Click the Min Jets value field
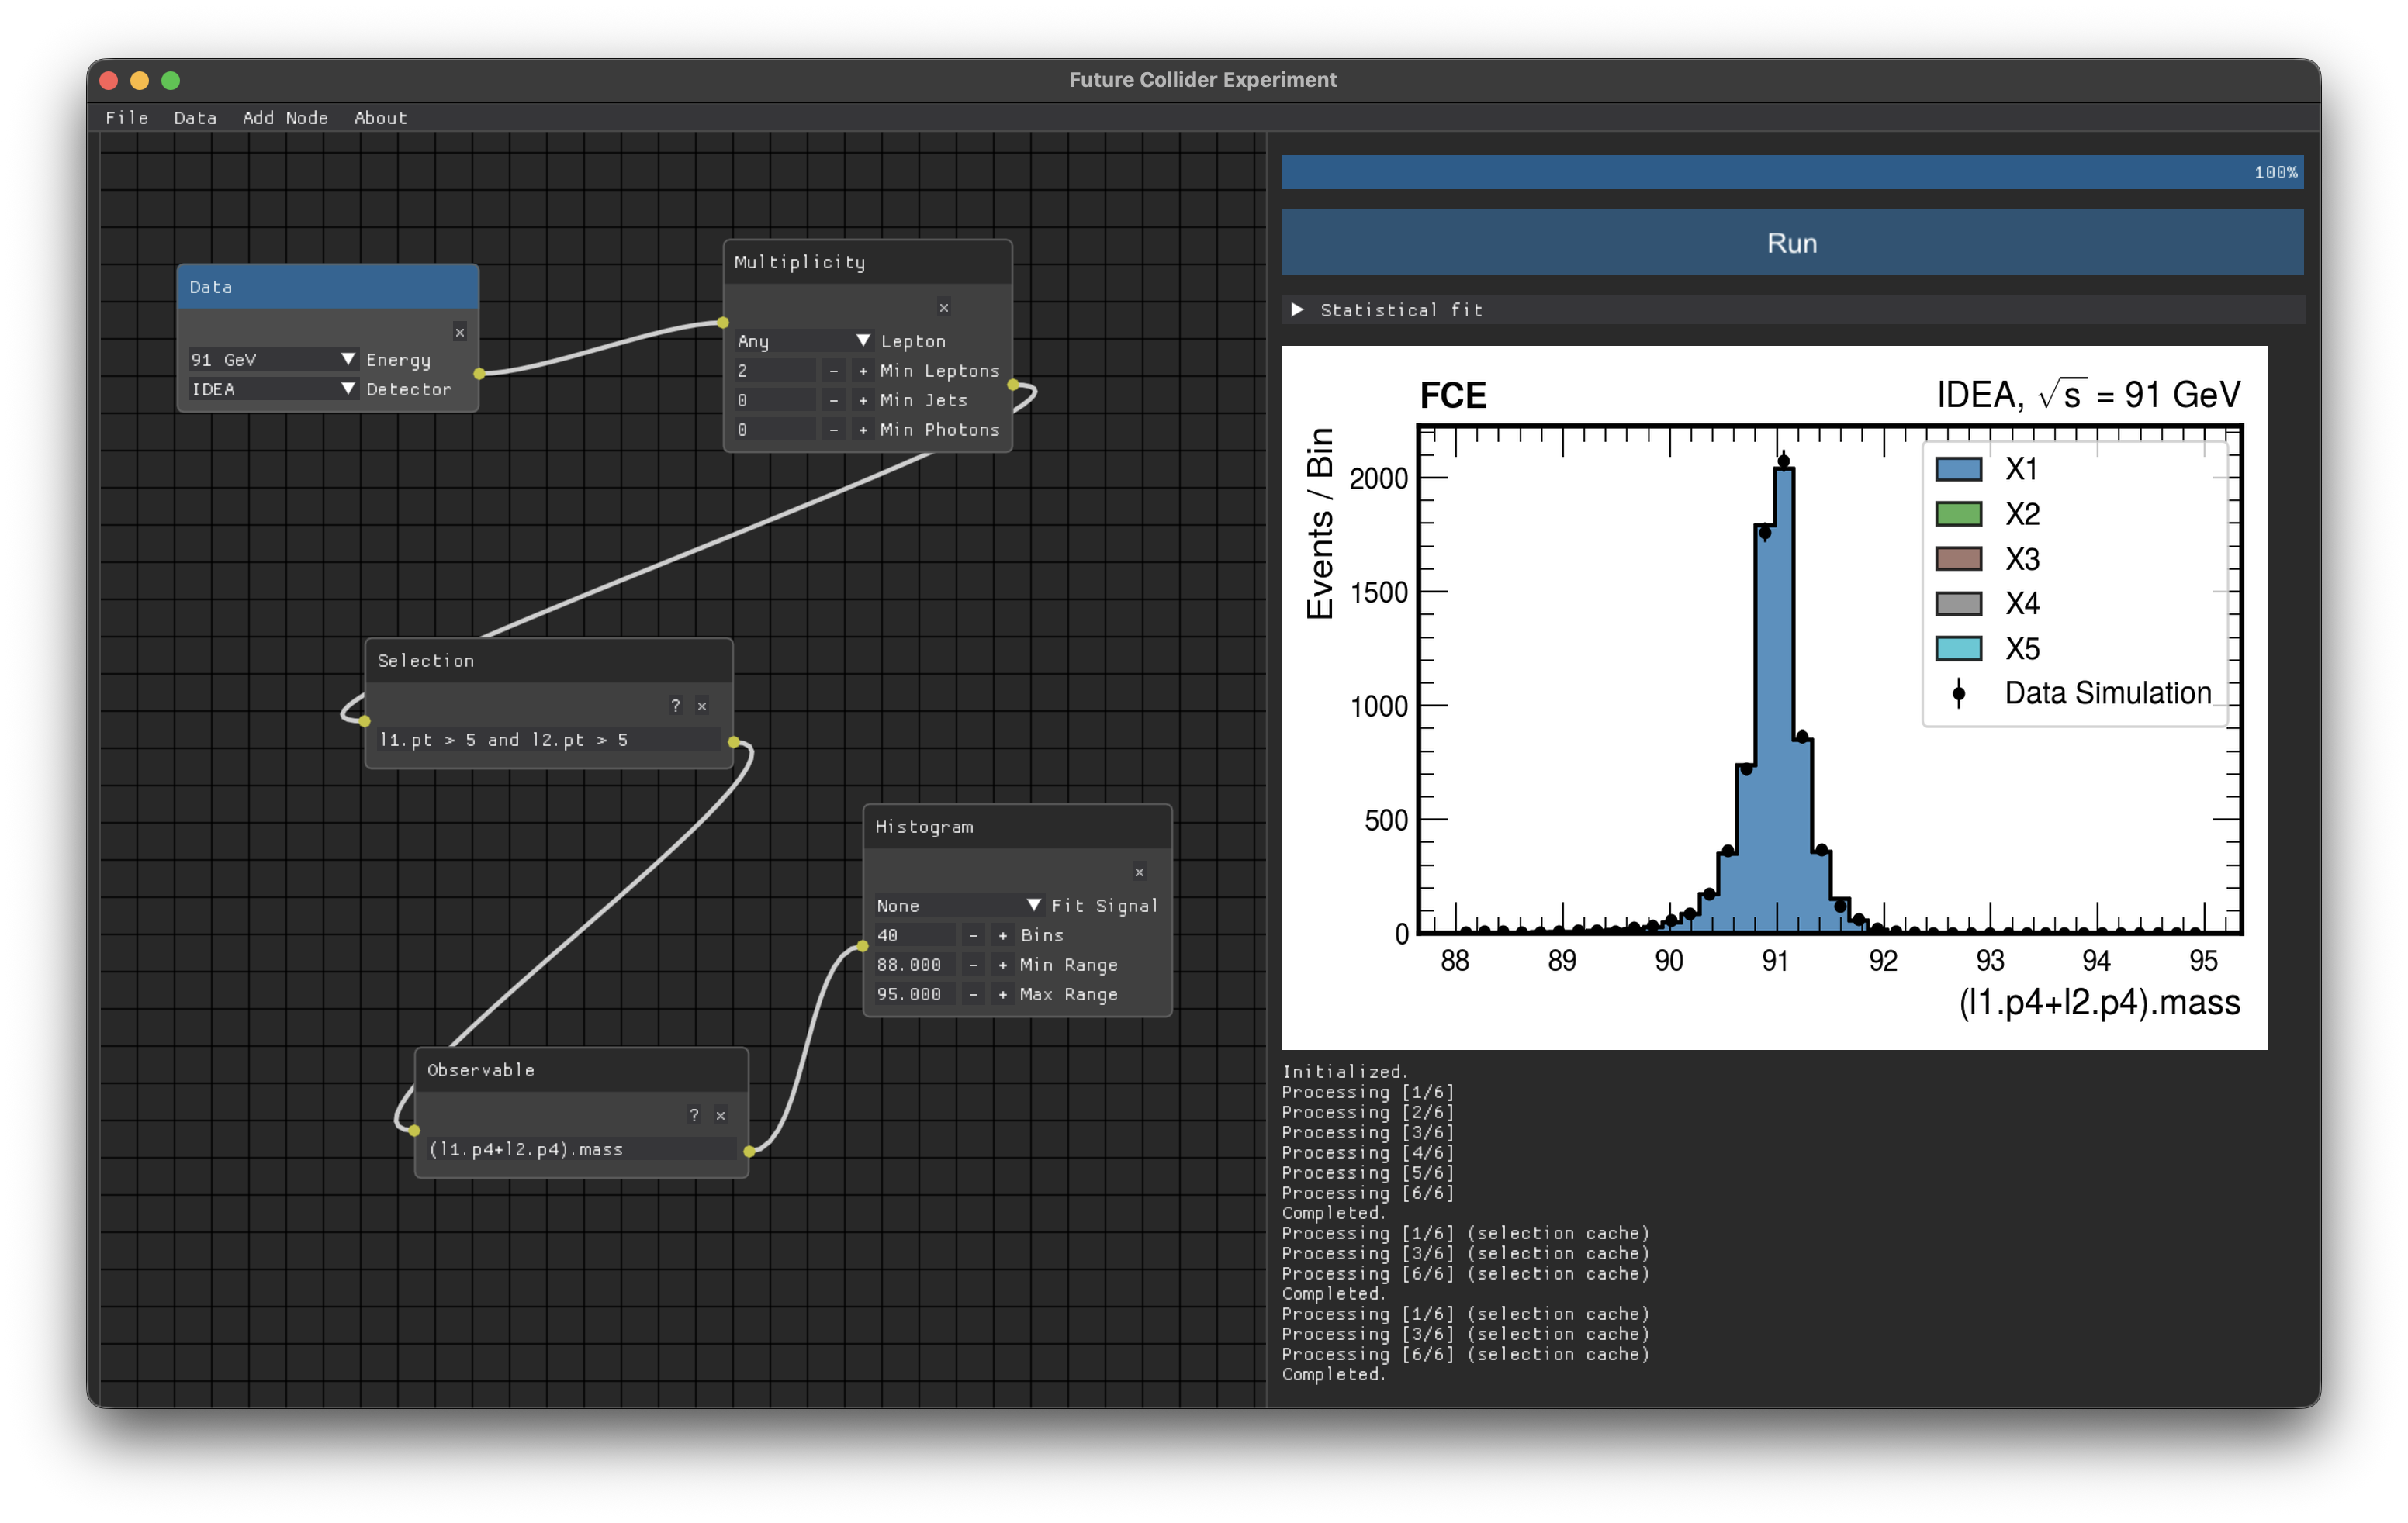The image size is (2408, 1523). 775,401
